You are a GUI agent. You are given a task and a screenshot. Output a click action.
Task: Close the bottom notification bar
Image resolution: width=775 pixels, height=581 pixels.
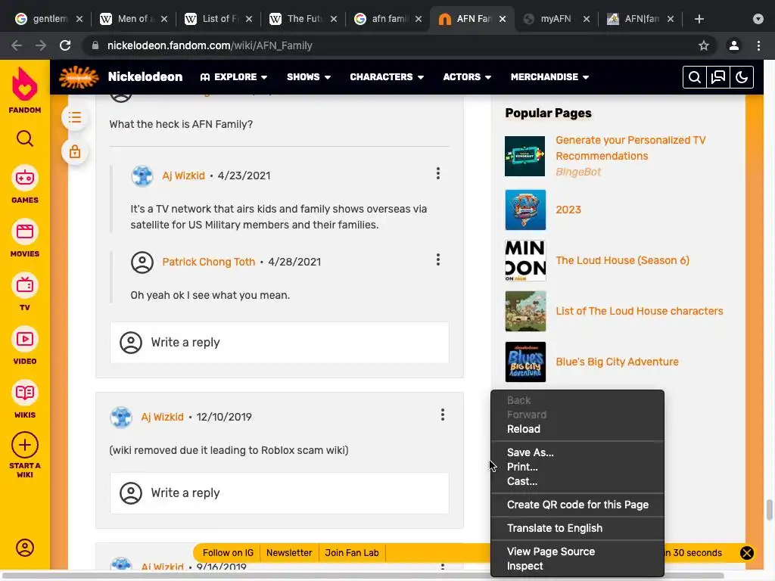747,553
